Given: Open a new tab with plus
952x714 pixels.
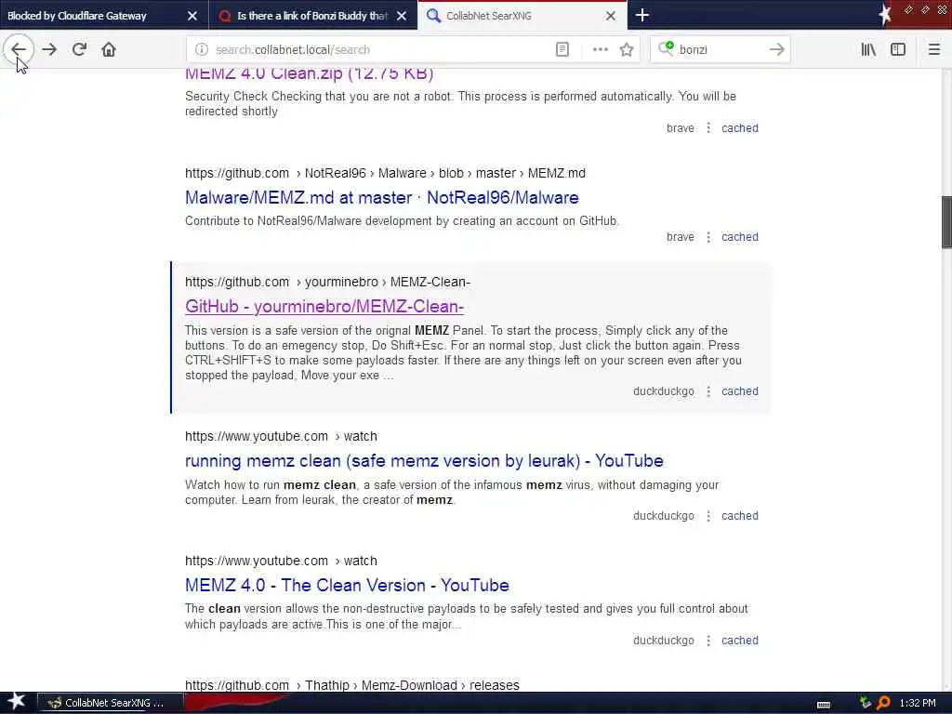Looking at the screenshot, I should [642, 15].
